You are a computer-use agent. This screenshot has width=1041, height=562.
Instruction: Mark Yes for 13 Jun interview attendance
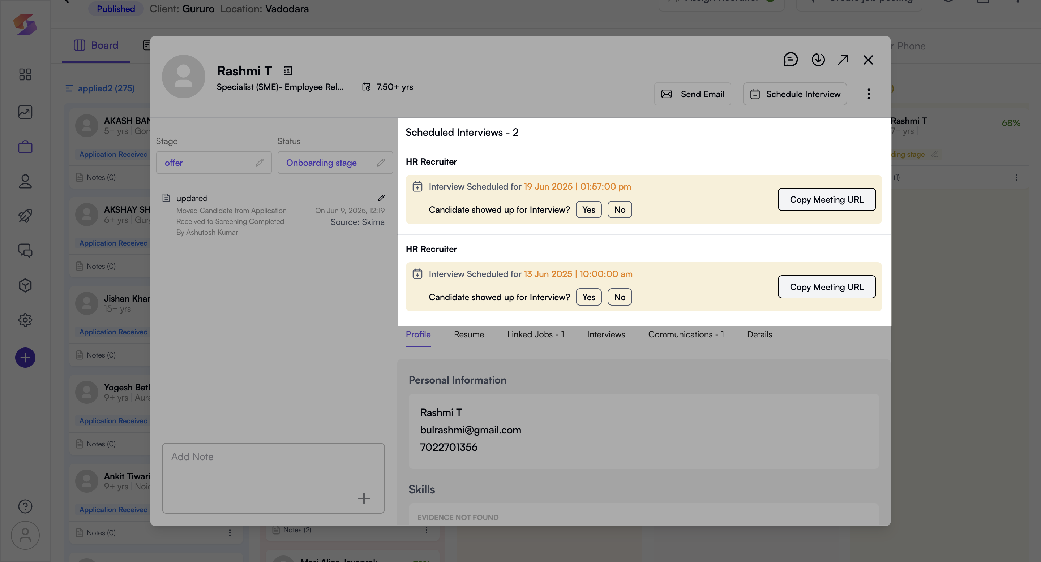click(588, 297)
